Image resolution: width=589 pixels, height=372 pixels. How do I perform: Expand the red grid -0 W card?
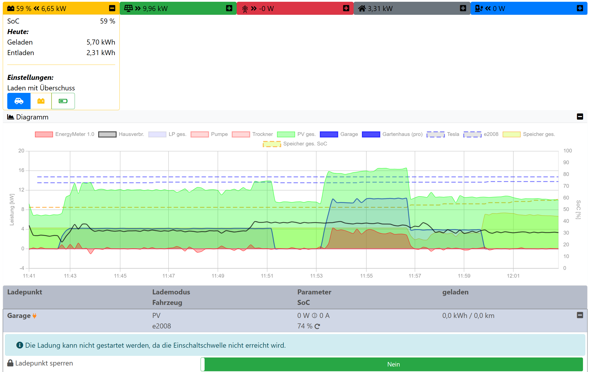[346, 8]
